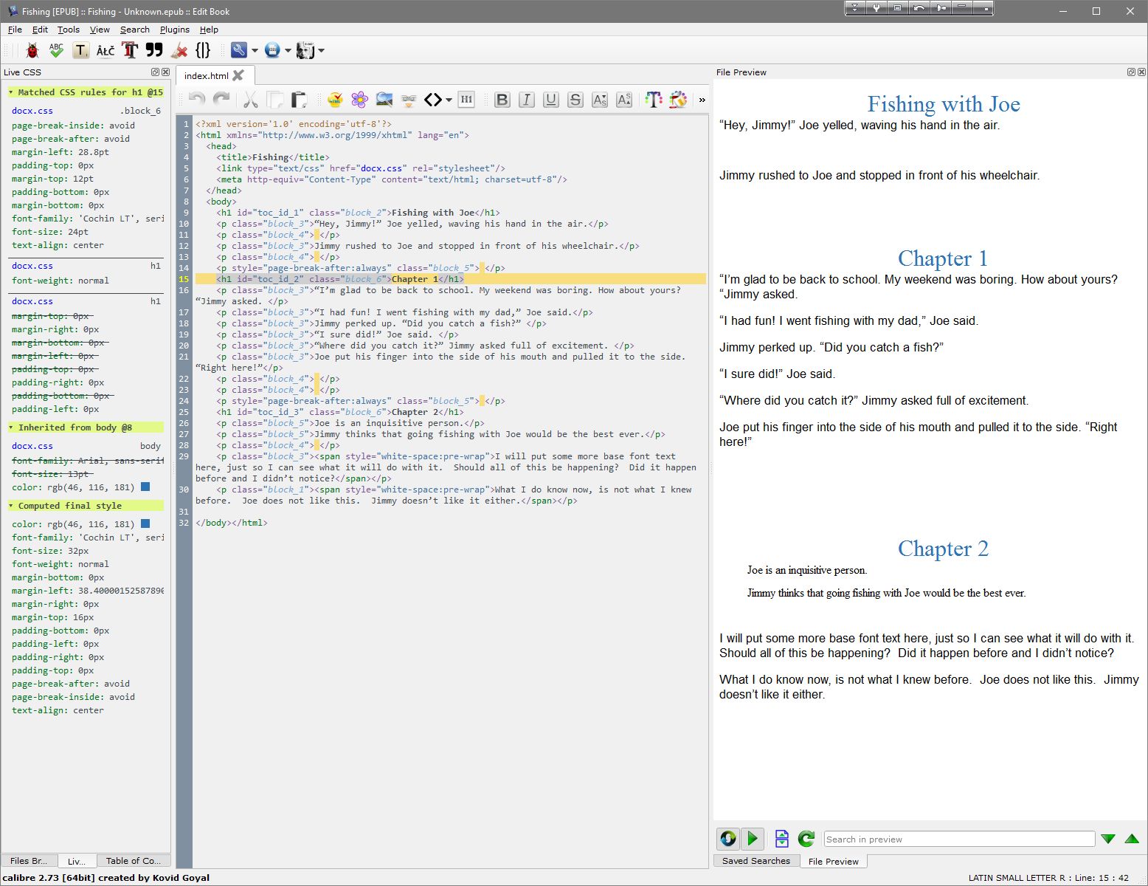The width and height of the screenshot is (1148, 886).
Task: Switch to the Saved Searches tab
Action: pos(755,861)
